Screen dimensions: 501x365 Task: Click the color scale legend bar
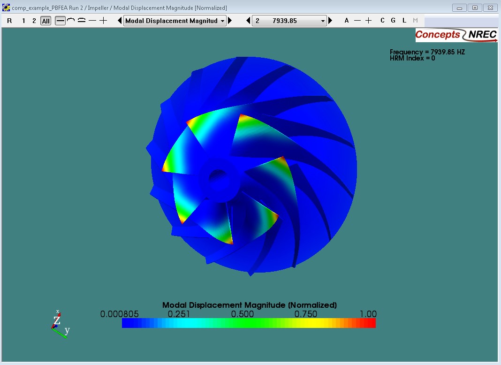pos(249,323)
